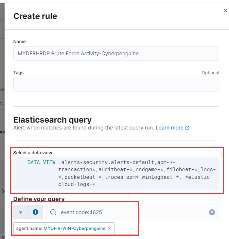Click the magnifier icon in query bar
Image resolution: width=229 pixels, height=239 pixels.
click(x=53, y=212)
